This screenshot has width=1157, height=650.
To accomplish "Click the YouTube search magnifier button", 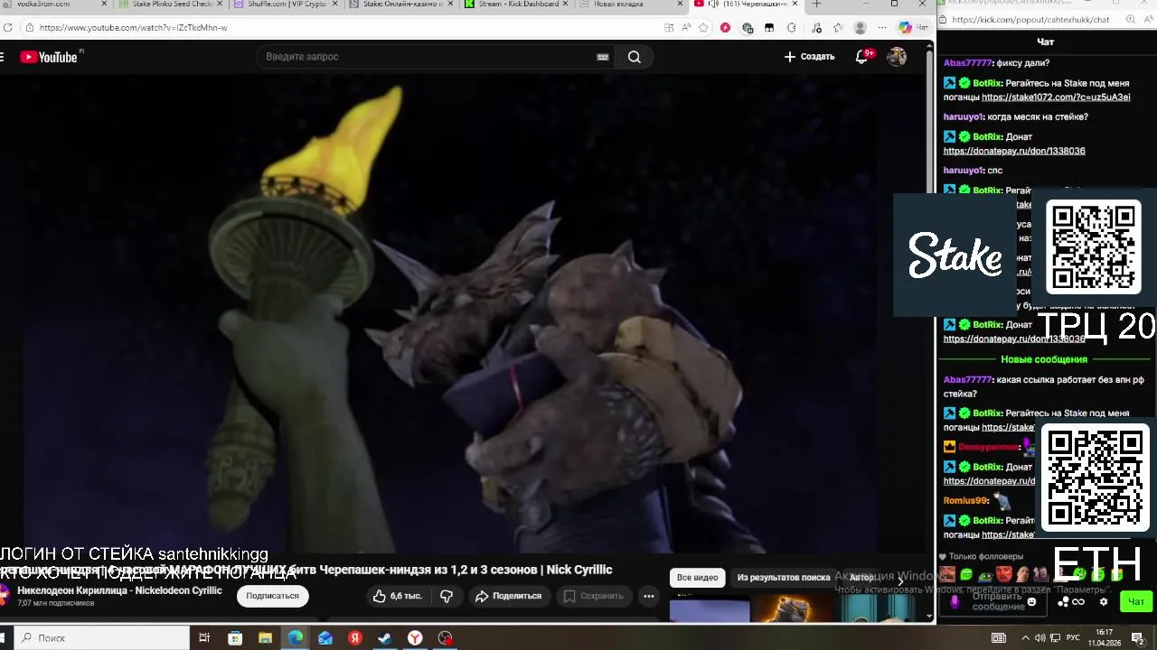I will tap(635, 57).
